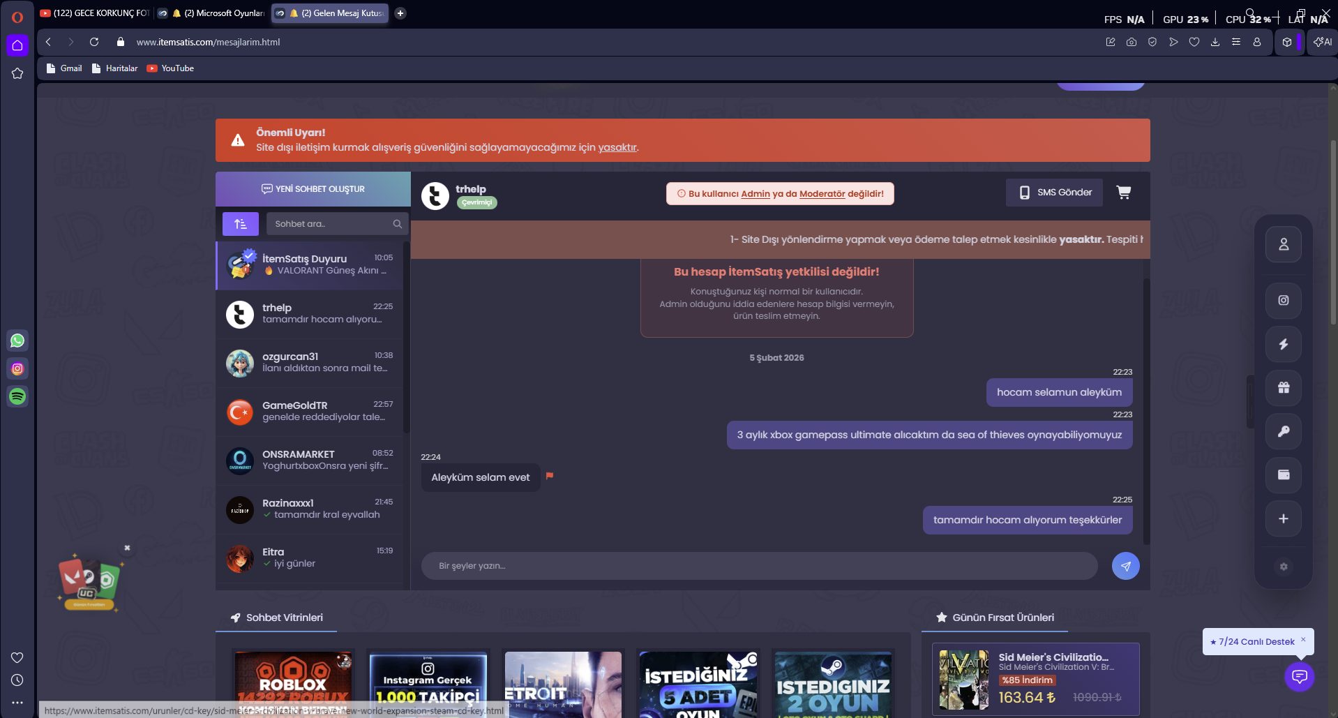
Task: Follow the 'yasaktır' link in the warning banner
Action: (617, 147)
